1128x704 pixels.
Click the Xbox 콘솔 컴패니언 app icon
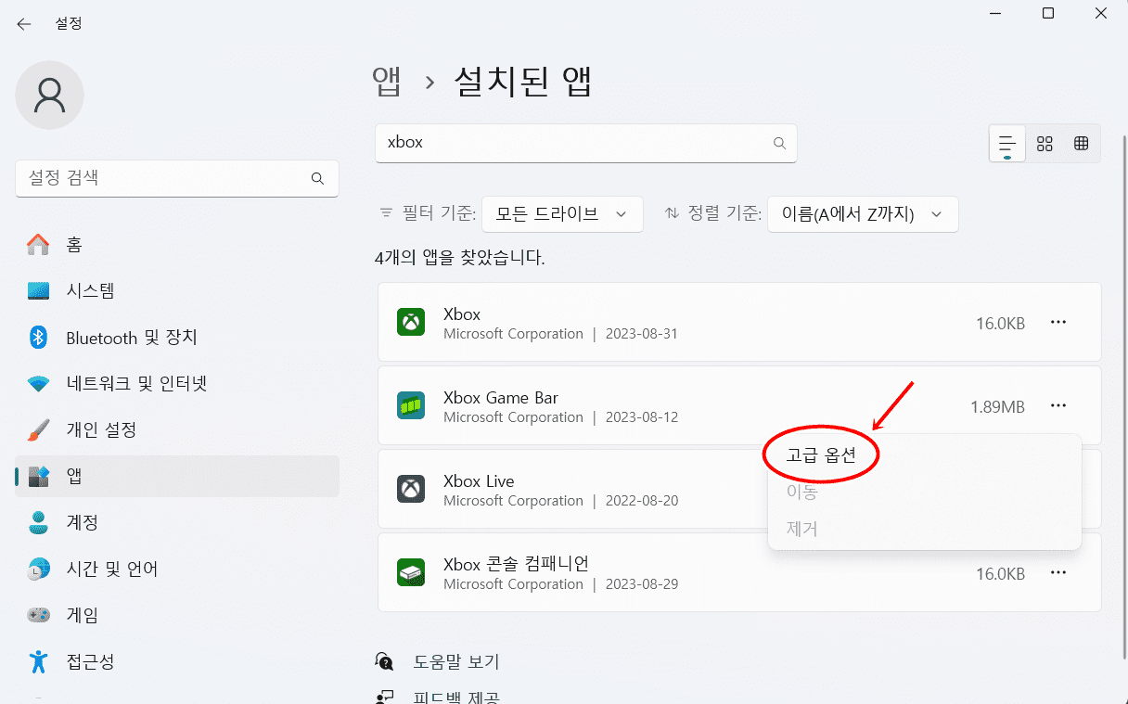[x=411, y=573]
